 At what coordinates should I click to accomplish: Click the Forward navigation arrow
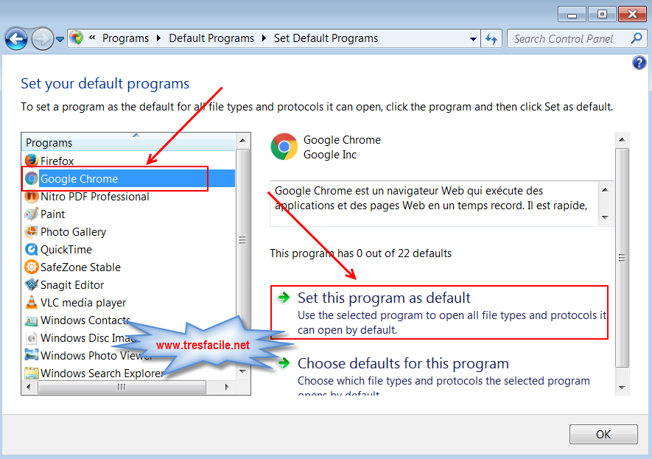pyautogui.click(x=42, y=39)
